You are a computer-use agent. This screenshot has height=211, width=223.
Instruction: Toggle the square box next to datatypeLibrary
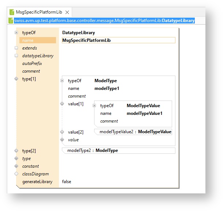[x=16, y=56]
